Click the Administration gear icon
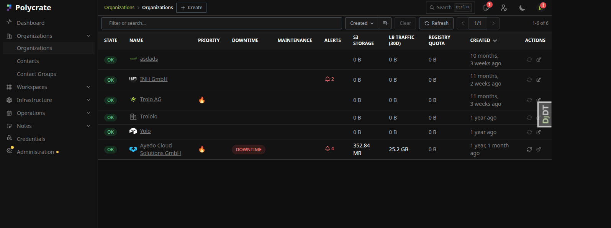The width and height of the screenshot is (611, 228). pos(9,151)
